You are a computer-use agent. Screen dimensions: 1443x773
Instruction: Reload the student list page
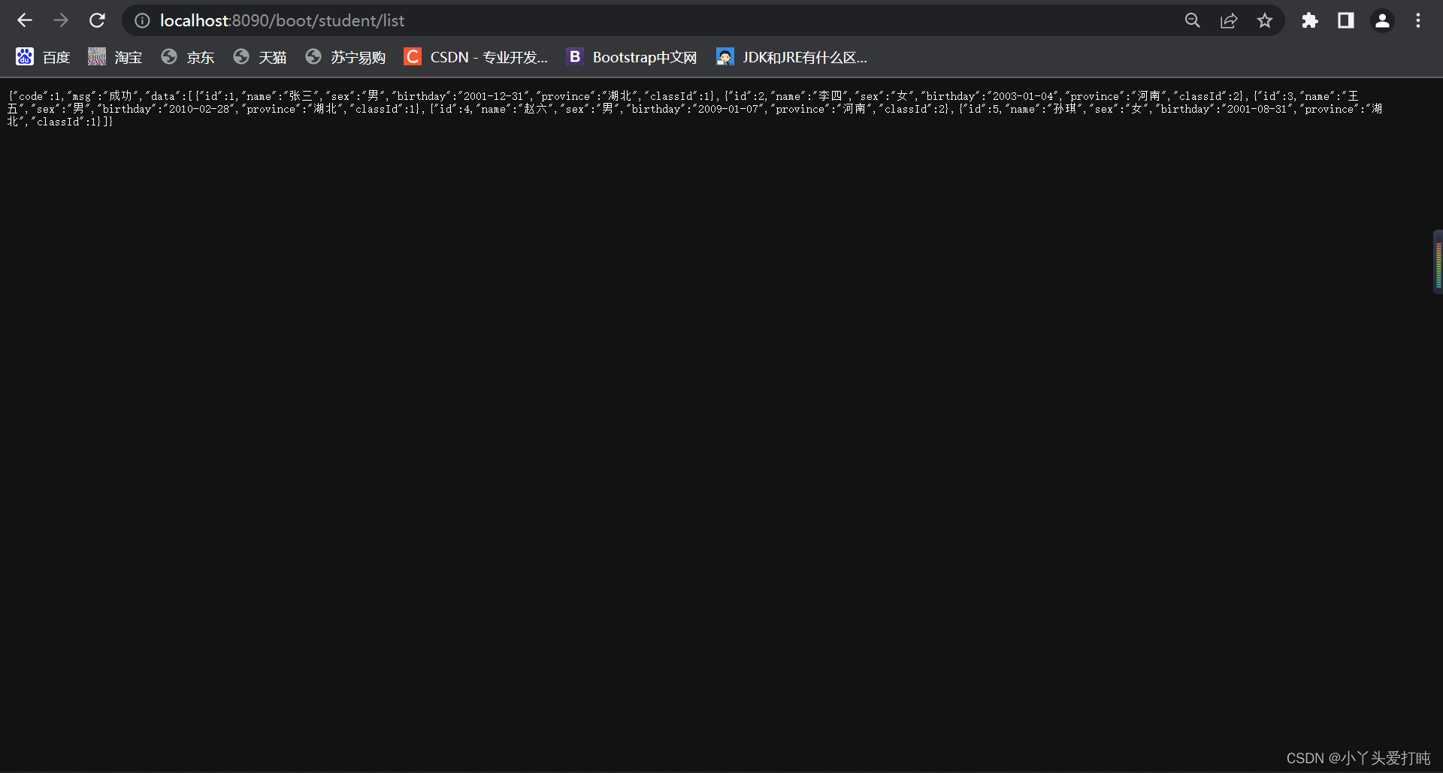tap(97, 20)
